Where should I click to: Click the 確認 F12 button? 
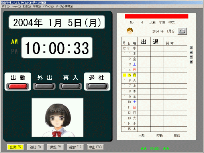(x=75, y=147)
